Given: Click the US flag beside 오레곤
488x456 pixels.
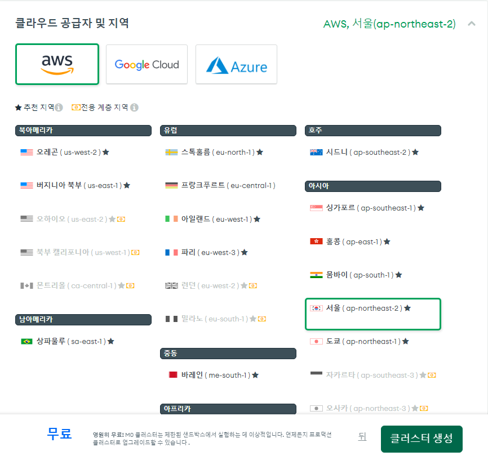Looking at the screenshot, I should click(x=26, y=153).
